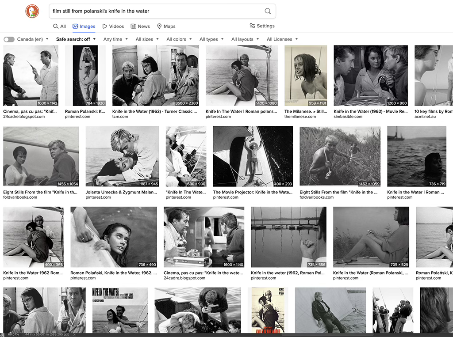This screenshot has height=337, width=453.
Task: Expand the All layouts filter
Action: (245, 39)
